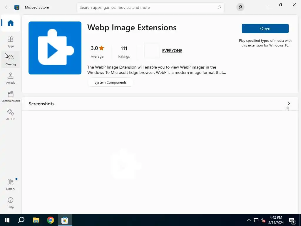The image size is (301, 226).
Task: Click the Screenshots heading
Action: pyautogui.click(x=41, y=104)
